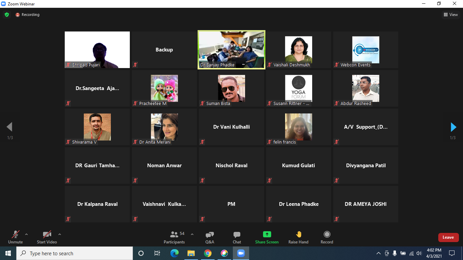The width and height of the screenshot is (463, 260).
Task: Open Zoom from the Windows taskbar
Action: [x=241, y=253]
